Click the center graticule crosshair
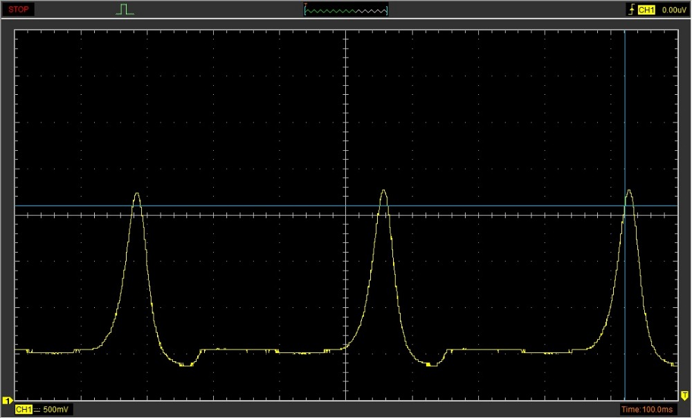The image size is (692, 418). pos(345,215)
